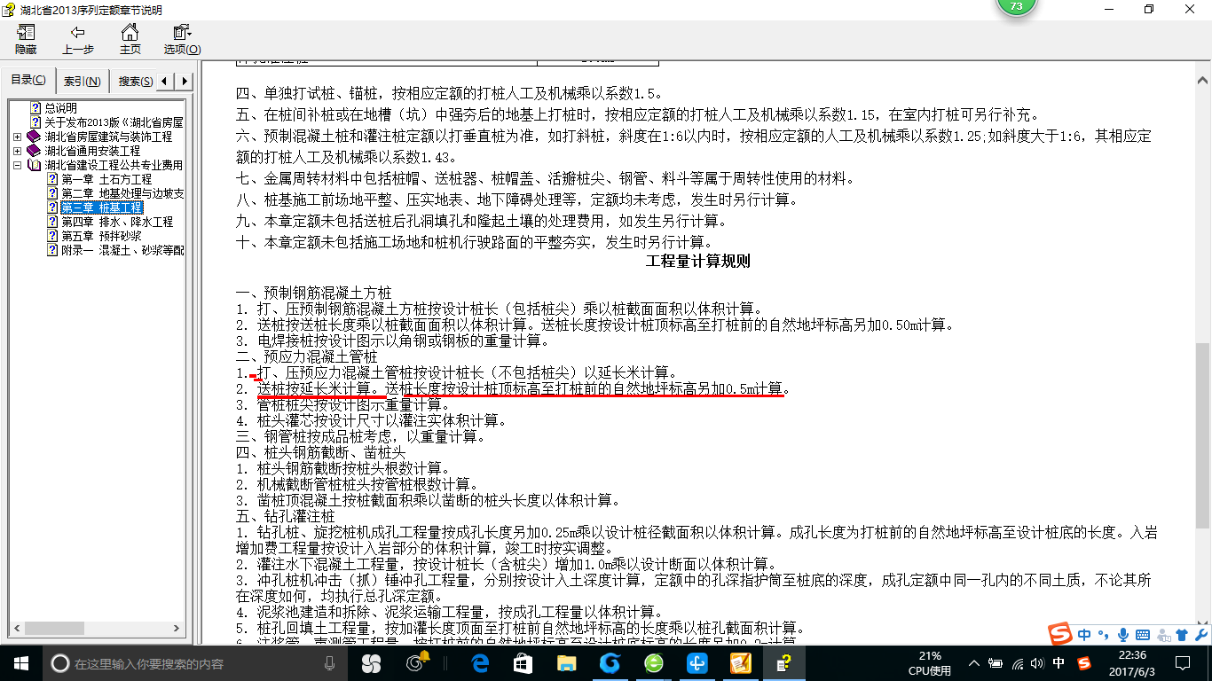This screenshot has width=1212, height=681.
Task: Launch Microsoft Edge from the taskbar
Action: 480,663
